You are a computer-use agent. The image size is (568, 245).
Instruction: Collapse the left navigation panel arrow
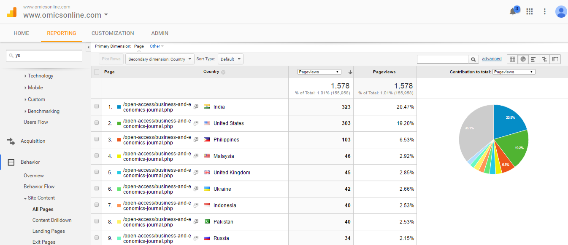point(89,46)
